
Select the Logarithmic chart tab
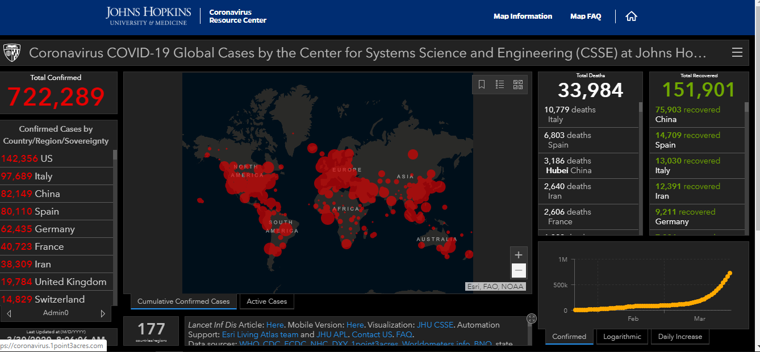click(x=622, y=337)
